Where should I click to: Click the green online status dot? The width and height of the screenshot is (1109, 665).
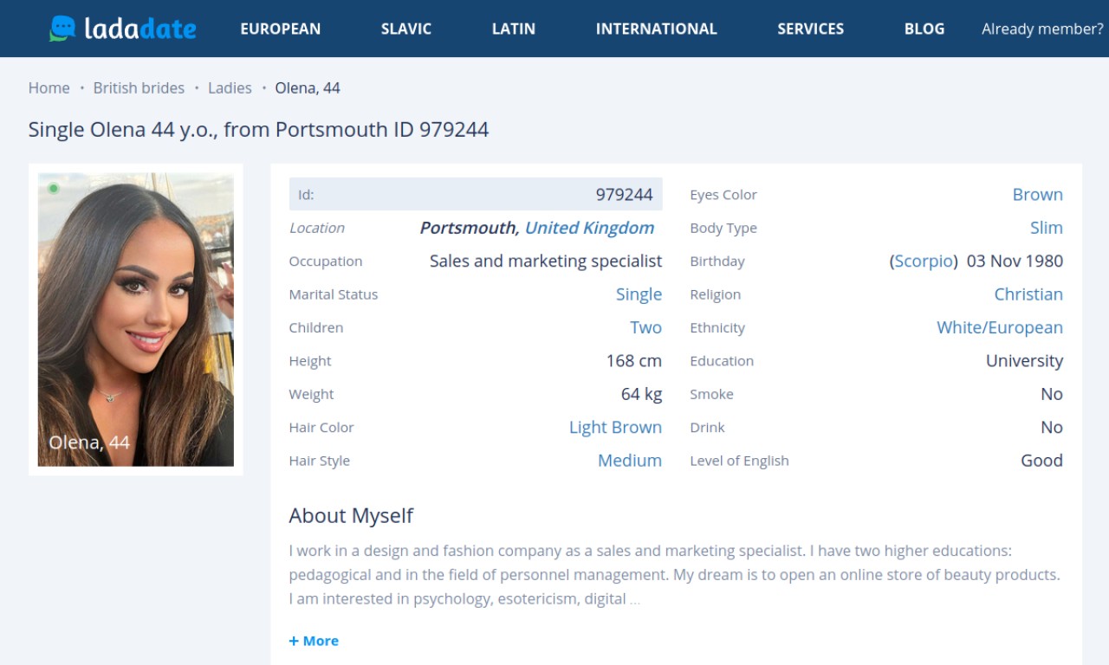[54, 188]
